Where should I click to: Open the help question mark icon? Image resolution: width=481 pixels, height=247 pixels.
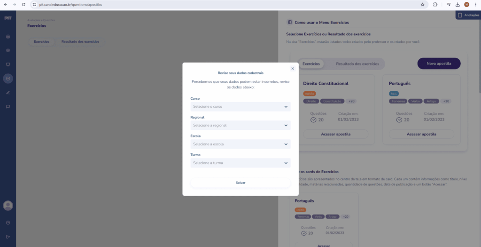tap(8, 223)
